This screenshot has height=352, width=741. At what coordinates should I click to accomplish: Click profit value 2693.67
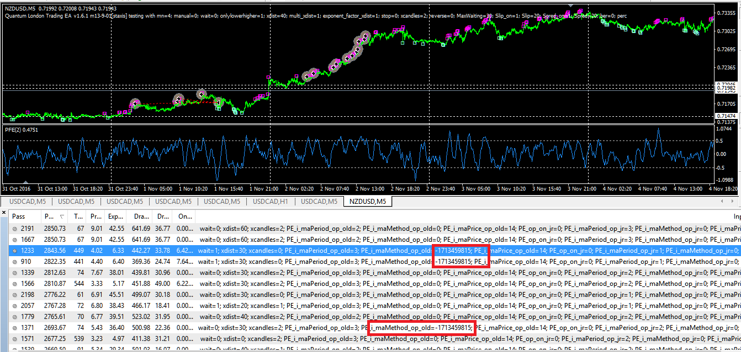click(x=55, y=328)
